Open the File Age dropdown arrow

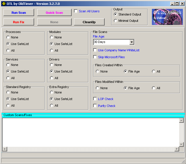click(x=132, y=42)
